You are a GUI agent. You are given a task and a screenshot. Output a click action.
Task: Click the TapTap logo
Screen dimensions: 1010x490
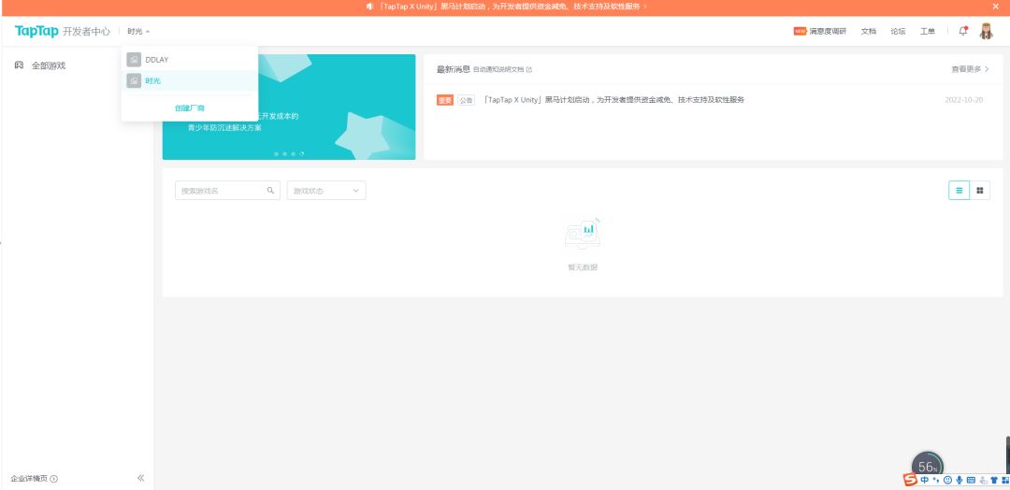(36, 31)
